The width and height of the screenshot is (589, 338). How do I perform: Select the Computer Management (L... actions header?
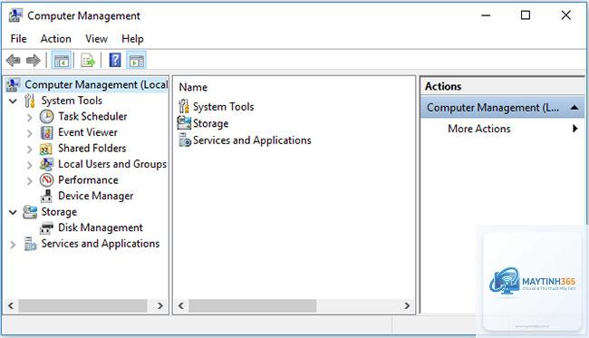502,108
